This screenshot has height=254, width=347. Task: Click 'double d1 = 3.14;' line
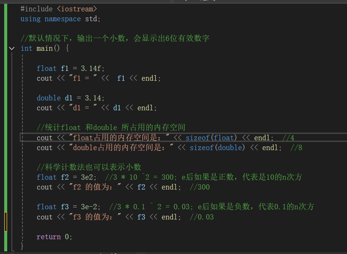pos(71,98)
